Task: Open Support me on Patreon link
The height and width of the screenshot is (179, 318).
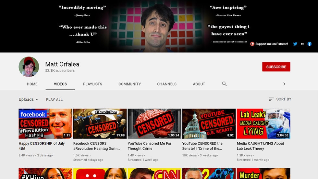Action: [272, 44]
